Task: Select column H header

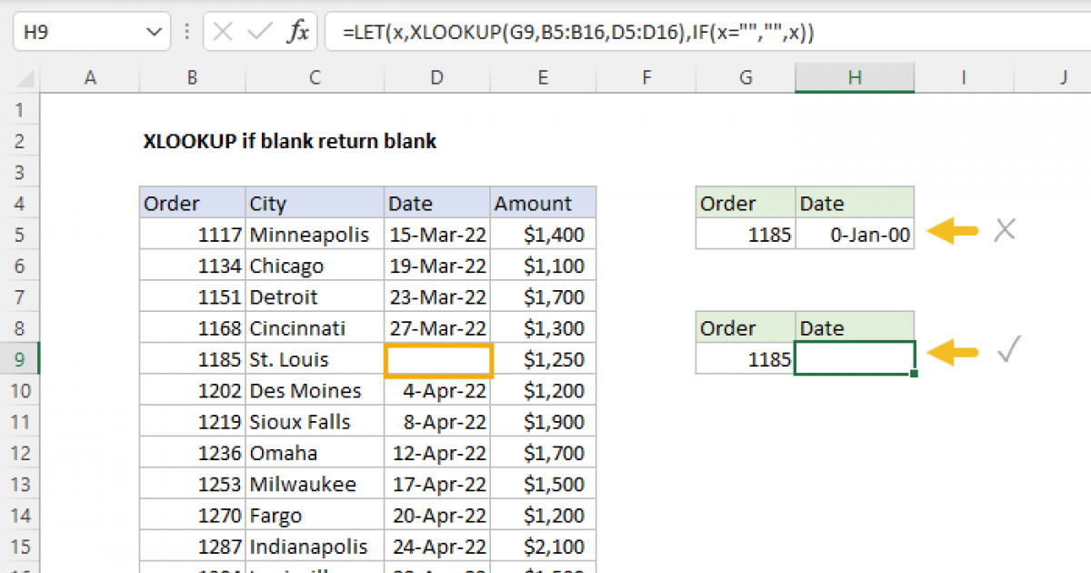Action: click(x=855, y=78)
